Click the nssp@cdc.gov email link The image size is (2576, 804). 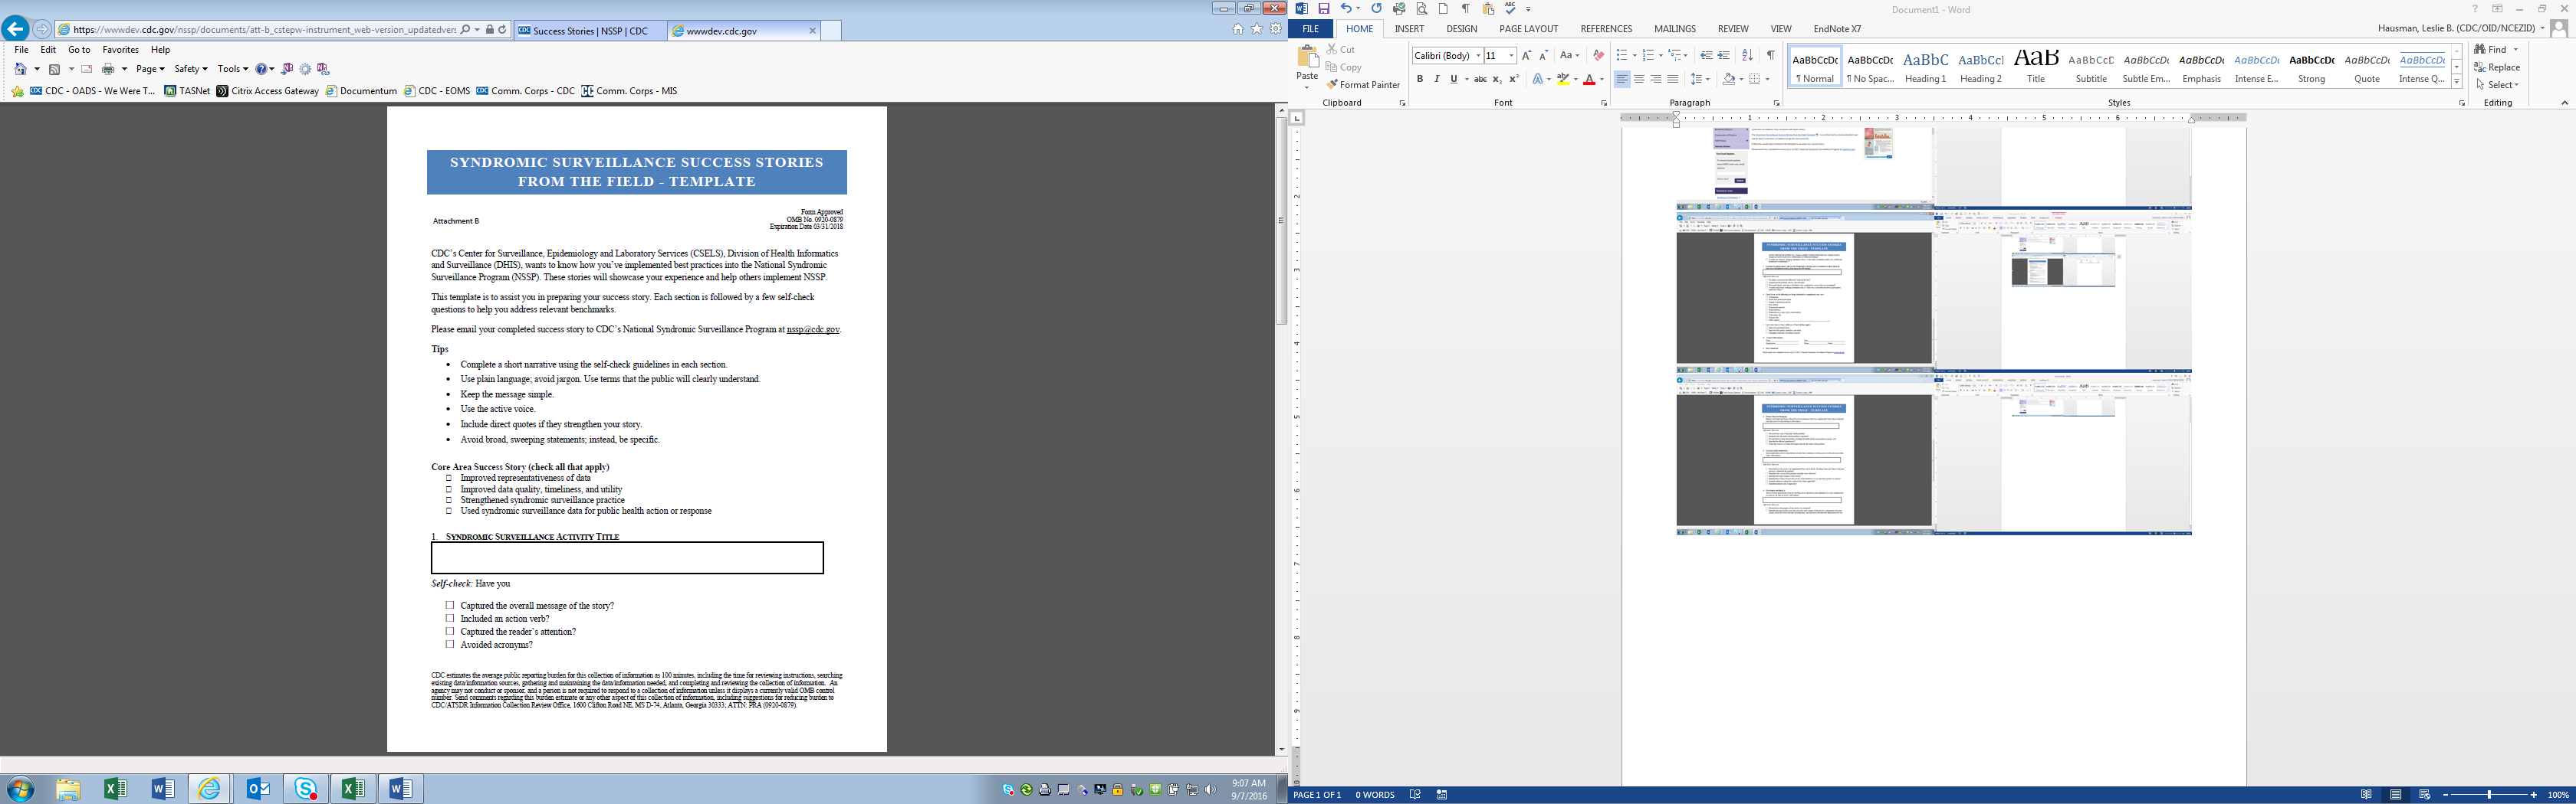[x=812, y=329]
